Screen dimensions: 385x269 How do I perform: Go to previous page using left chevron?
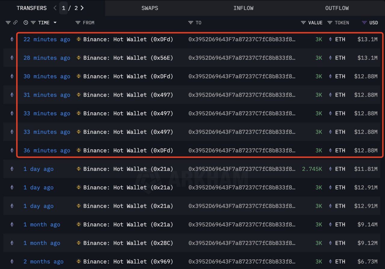[x=55, y=8]
